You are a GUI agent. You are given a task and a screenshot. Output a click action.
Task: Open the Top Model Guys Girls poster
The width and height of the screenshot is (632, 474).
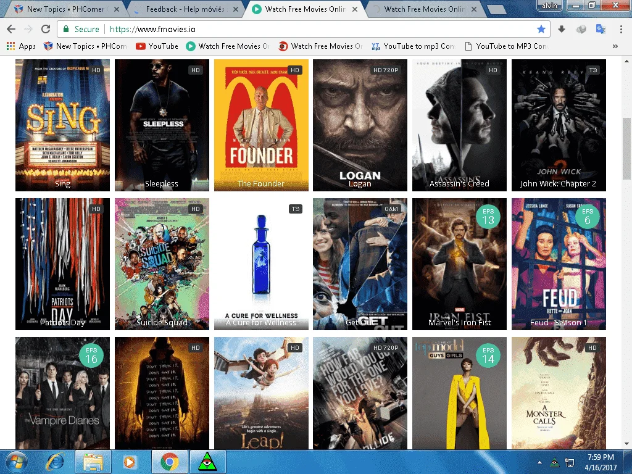(459, 393)
